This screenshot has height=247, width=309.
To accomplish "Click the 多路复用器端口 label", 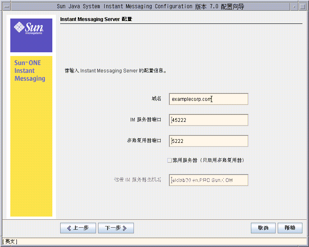I will (144, 141).
